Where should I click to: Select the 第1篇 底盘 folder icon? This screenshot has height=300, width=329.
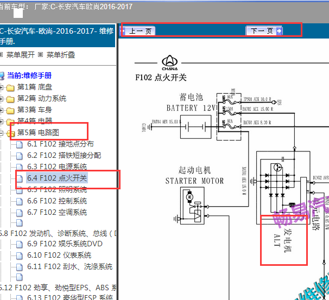click(10, 88)
